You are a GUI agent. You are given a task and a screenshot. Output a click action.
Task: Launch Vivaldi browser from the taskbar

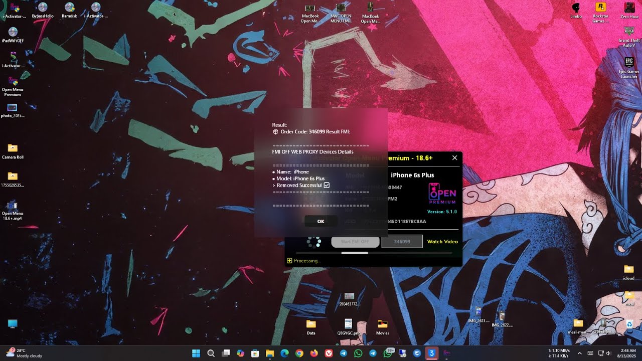(x=329, y=353)
